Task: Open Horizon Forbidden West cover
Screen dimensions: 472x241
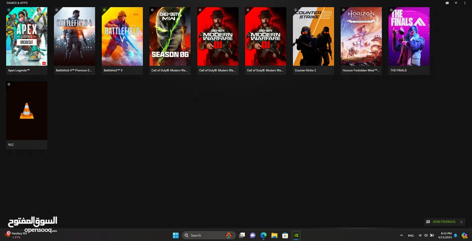Action: click(361, 36)
